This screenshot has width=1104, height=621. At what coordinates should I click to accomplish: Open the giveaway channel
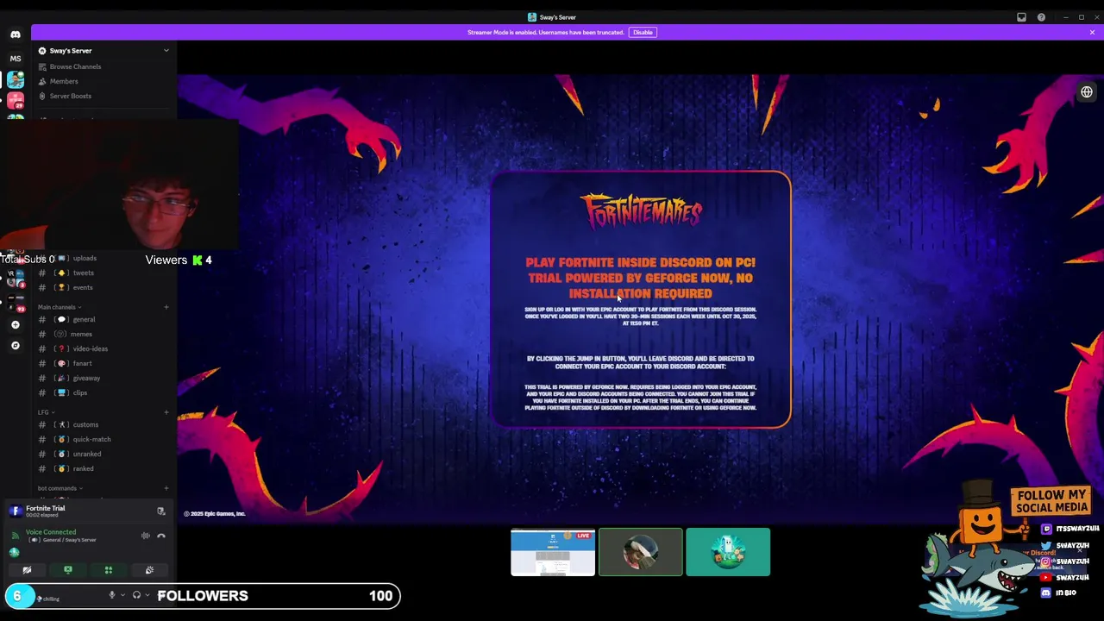click(x=103, y=378)
